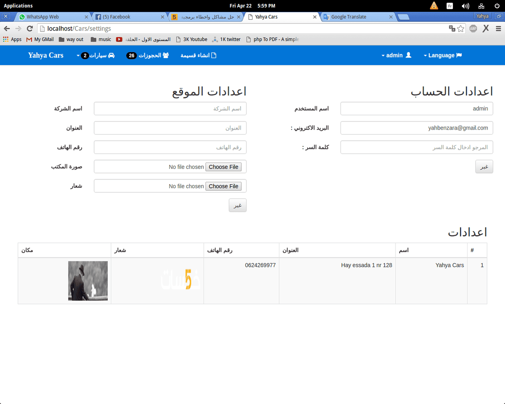
Task: Click the power button tray icon
Action: [497, 6]
